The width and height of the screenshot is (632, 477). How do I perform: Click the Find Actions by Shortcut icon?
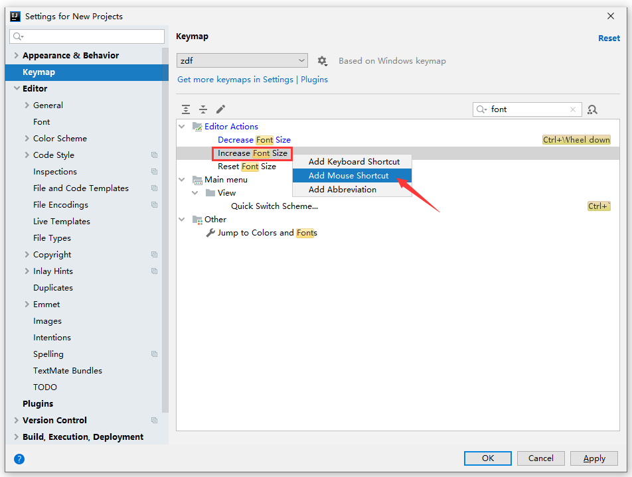(593, 109)
